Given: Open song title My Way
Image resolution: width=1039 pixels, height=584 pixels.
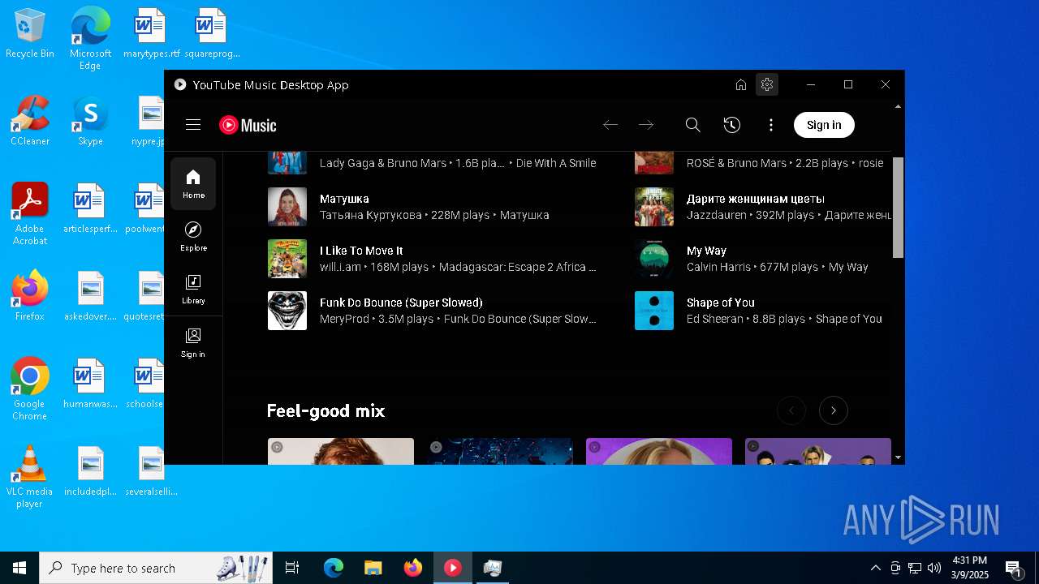Looking at the screenshot, I should tap(706, 251).
